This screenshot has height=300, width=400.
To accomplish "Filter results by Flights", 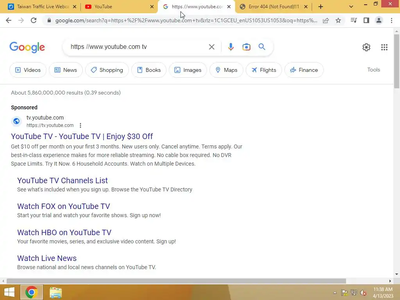I will (264, 70).
